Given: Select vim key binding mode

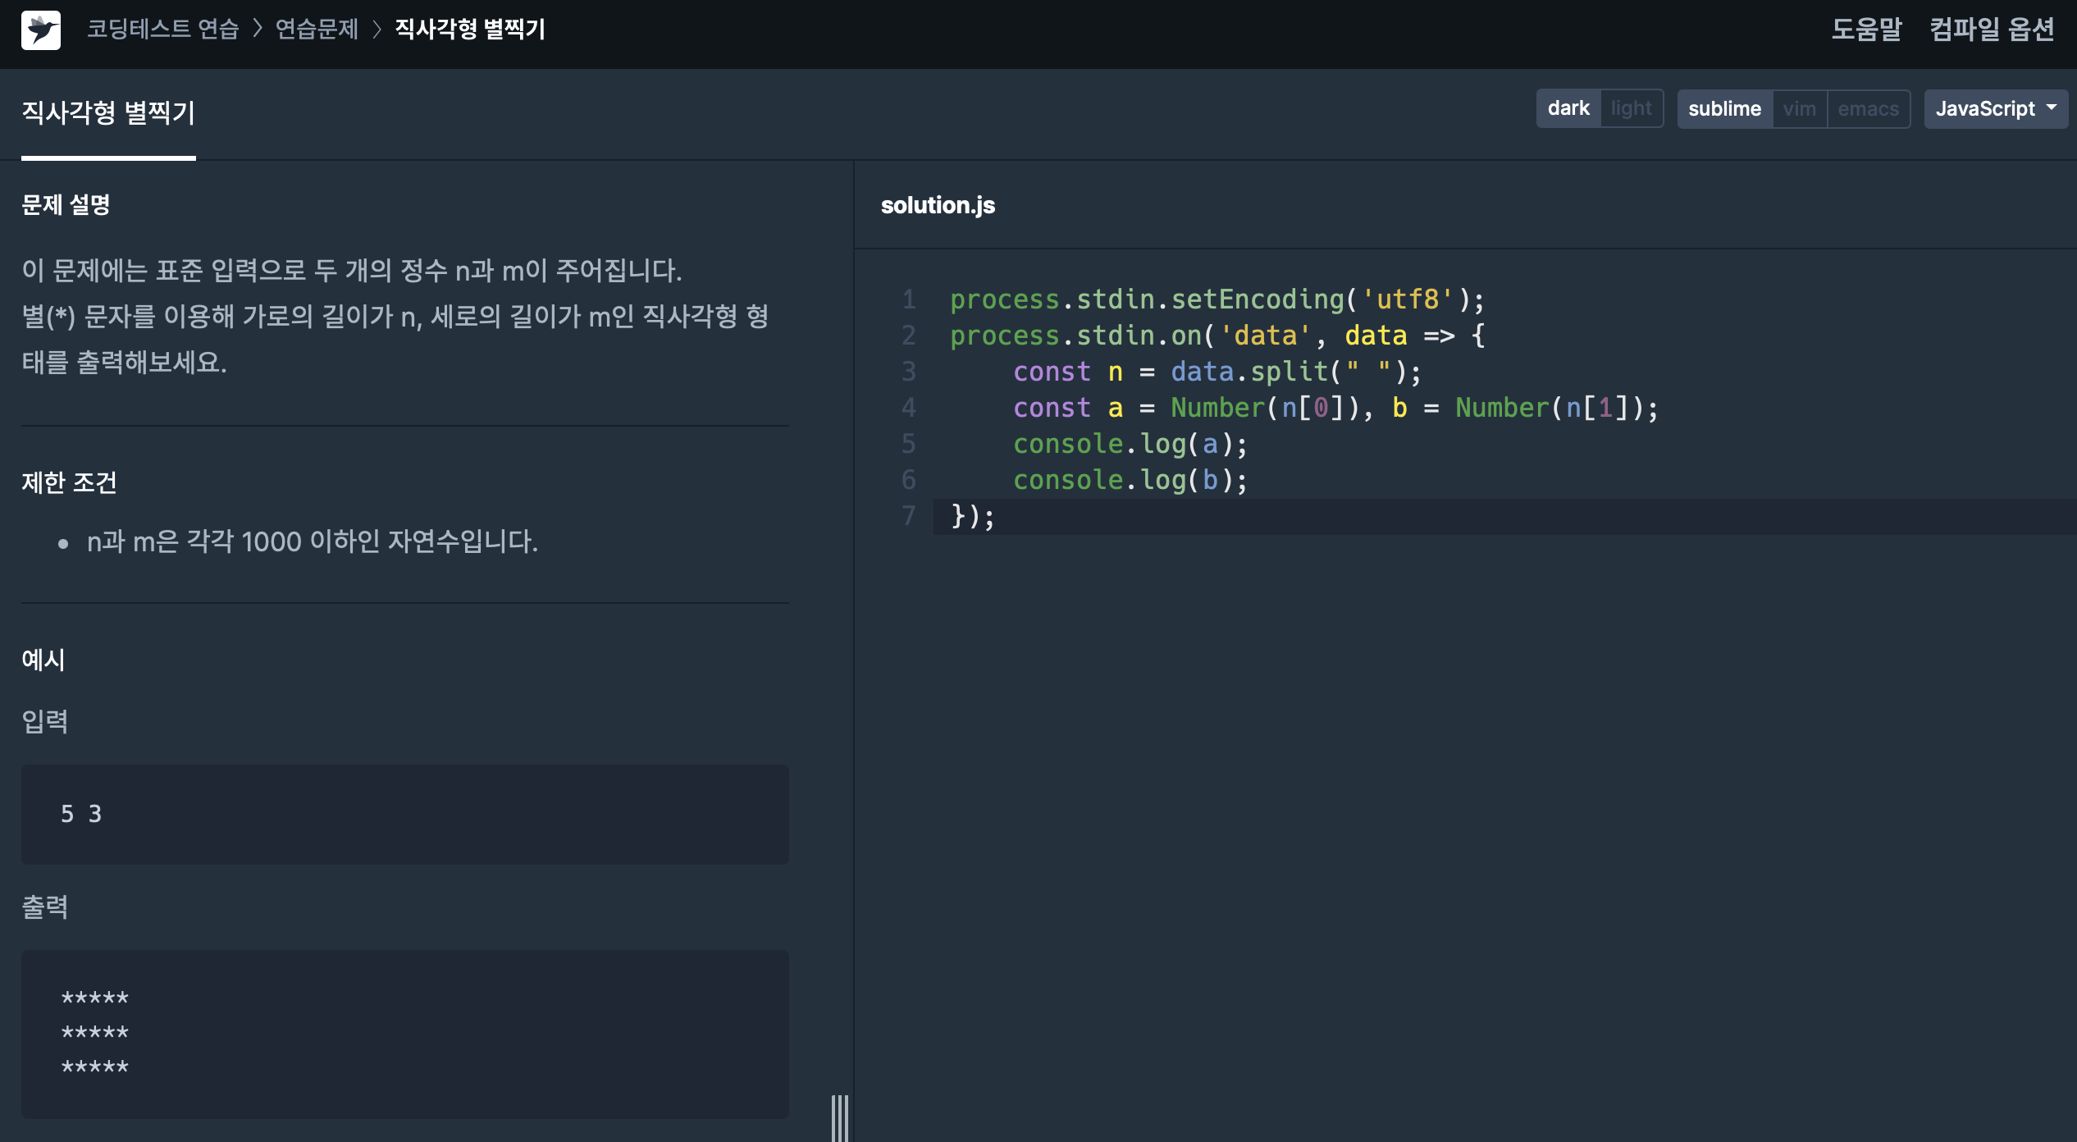Looking at the screenshot, I should pyautogui.click(x=1799, y=108).
